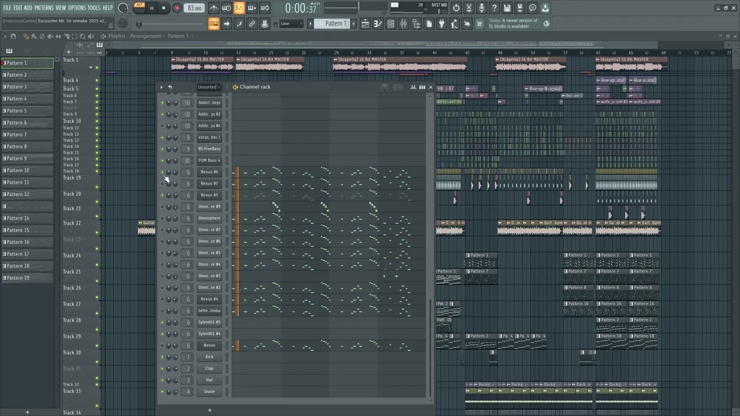Open the Channel rack view toolbar icon
The height and width of the screenshot is (416, 740).
[x=391, y=24]
